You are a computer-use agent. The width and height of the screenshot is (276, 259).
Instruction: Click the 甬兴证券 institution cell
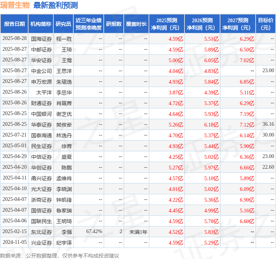pyautogui.click(x=41, y=178)
